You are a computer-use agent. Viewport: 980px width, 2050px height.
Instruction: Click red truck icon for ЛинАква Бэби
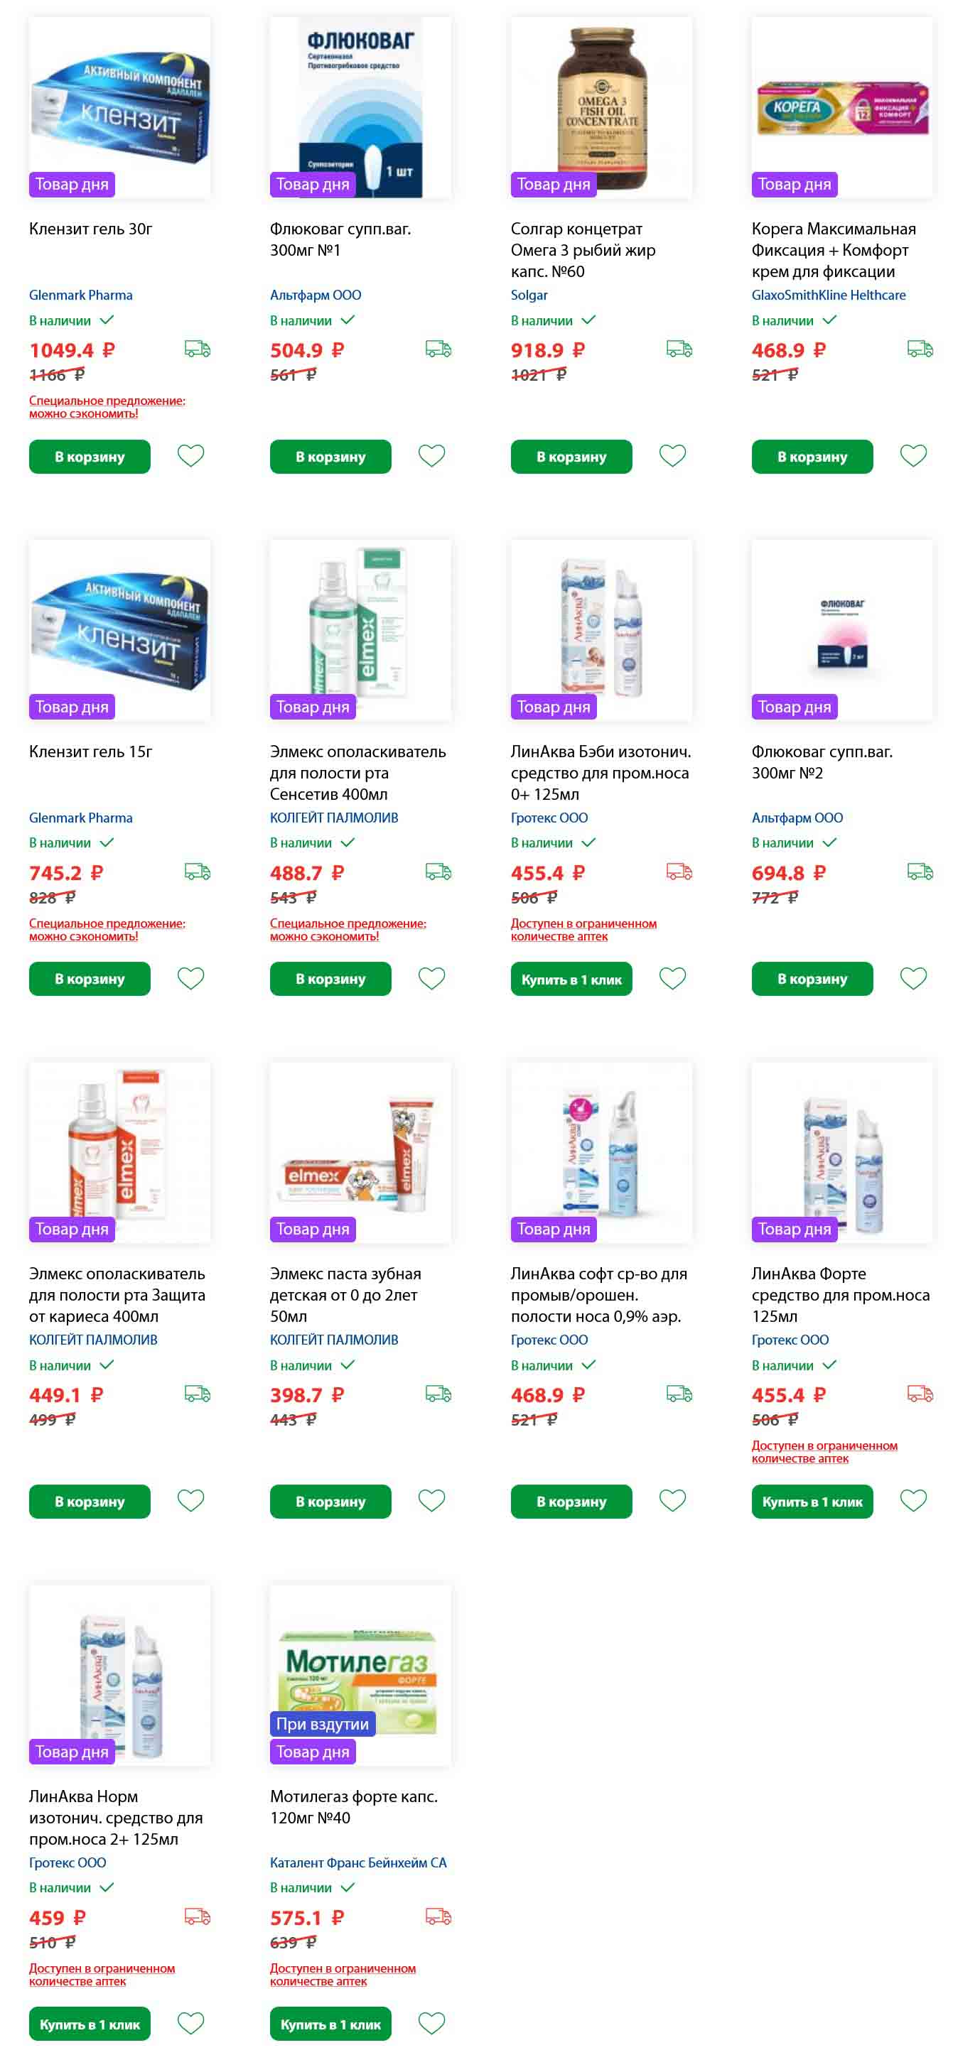pos(679,872)
